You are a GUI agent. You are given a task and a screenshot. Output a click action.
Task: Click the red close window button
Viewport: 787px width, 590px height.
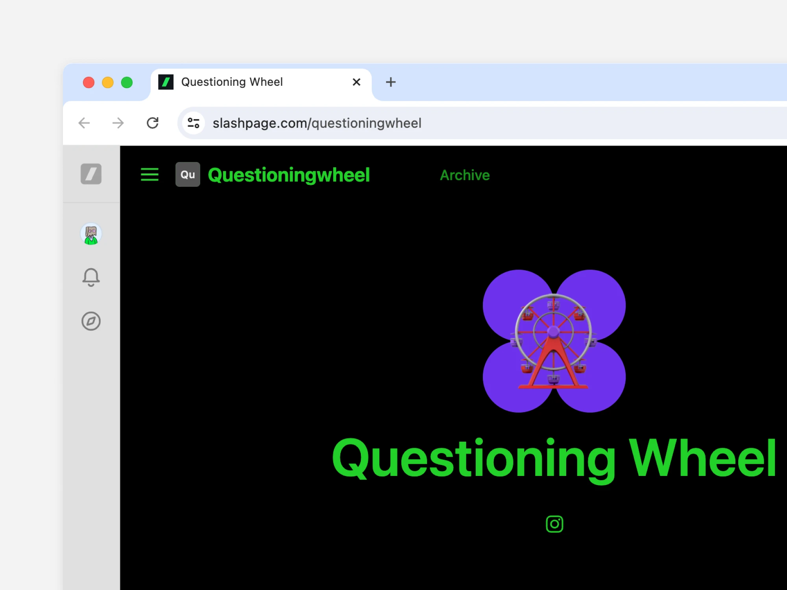coord(89,83)
